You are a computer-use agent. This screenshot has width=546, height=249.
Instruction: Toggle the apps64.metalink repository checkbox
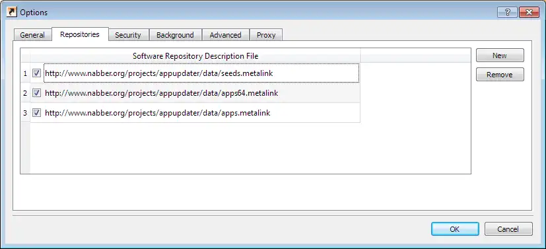tap(36, 93)
